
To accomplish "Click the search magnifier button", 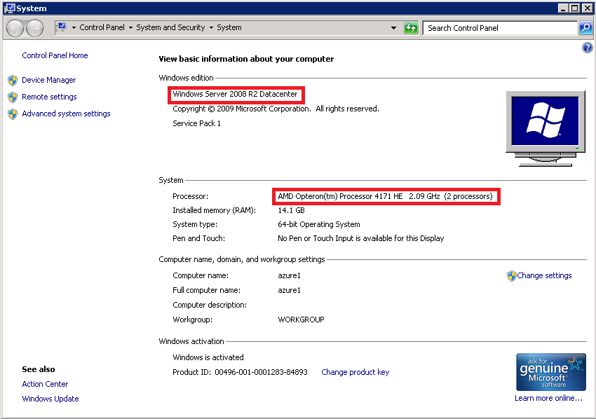I will [585, 28].
